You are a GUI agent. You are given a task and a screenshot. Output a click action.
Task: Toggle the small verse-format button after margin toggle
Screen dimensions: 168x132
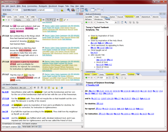point(44,20)
